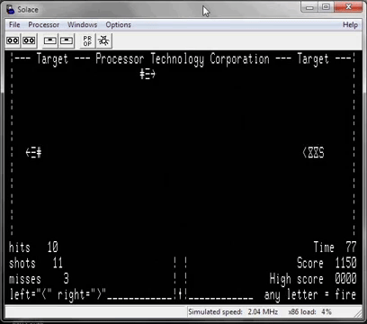Click the first disk drive toolbar icon
Screen dimensions: 367x324
(50, 40)
